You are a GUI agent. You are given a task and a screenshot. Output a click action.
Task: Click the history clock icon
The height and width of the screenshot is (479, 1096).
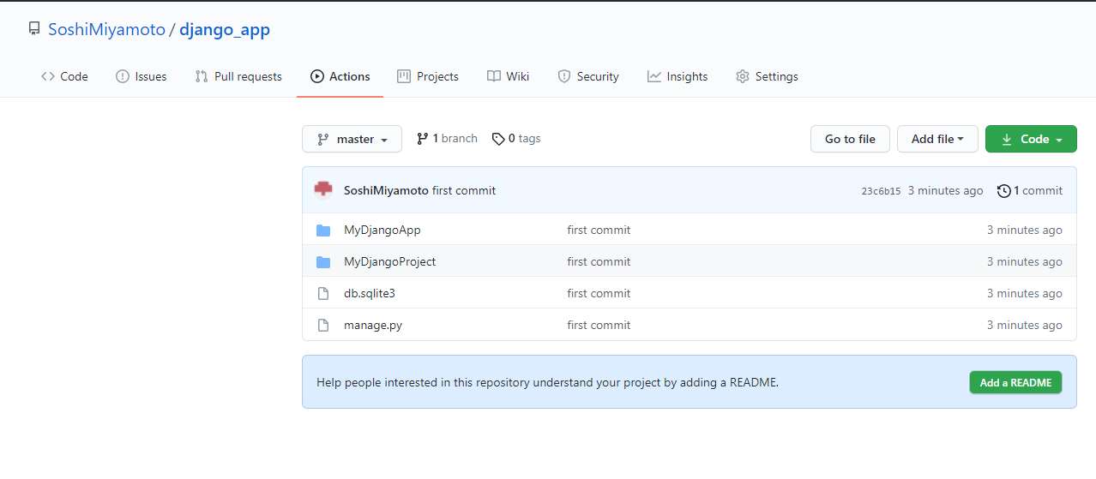[x=1004, y=190]
